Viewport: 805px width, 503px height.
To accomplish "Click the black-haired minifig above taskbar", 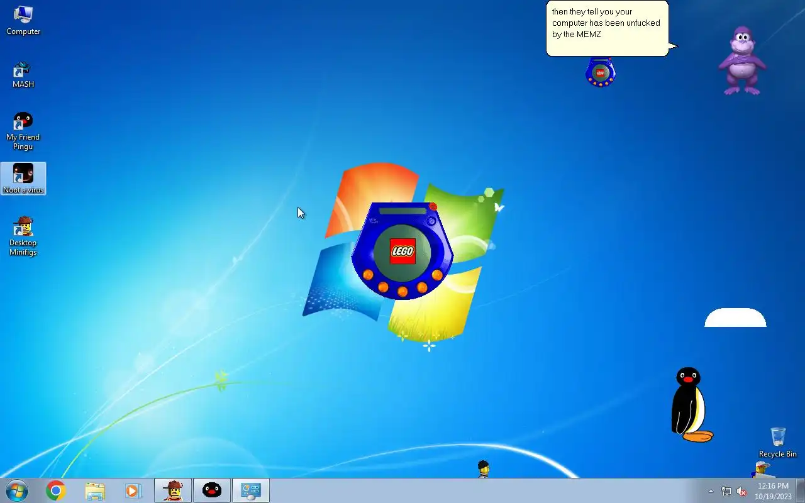I will (483, 469).
